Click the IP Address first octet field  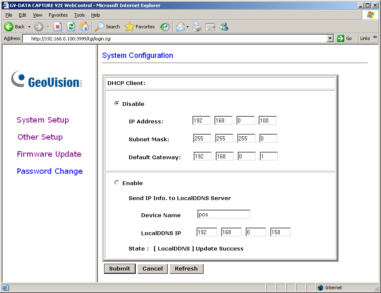tap(201, 120)
